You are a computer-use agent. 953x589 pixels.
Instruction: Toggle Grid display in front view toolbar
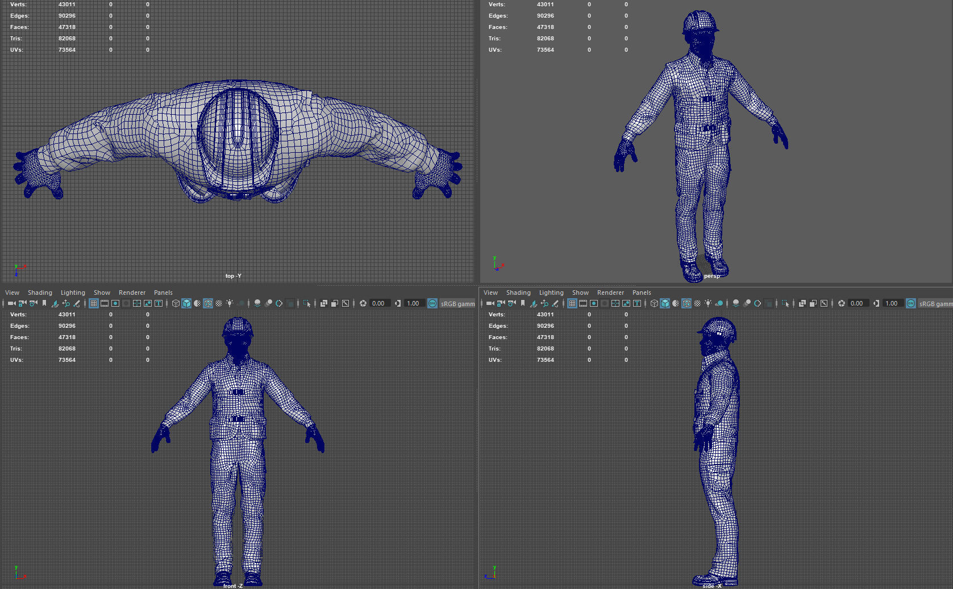pos(94,303)
